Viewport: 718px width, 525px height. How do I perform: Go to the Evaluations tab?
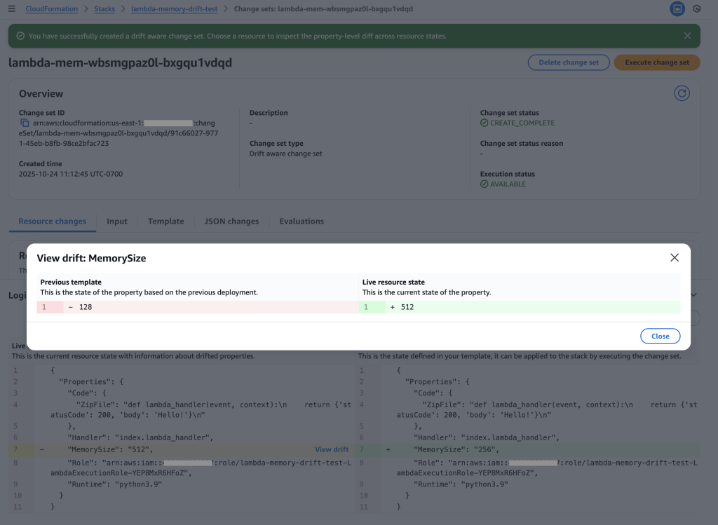(x=302, y=221)
